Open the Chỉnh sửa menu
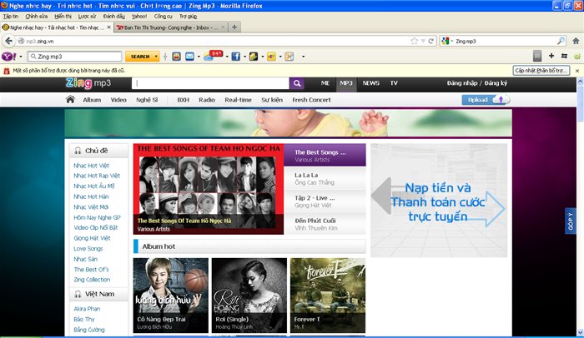This screenshot has width=584, height=338. pos(37,17)
